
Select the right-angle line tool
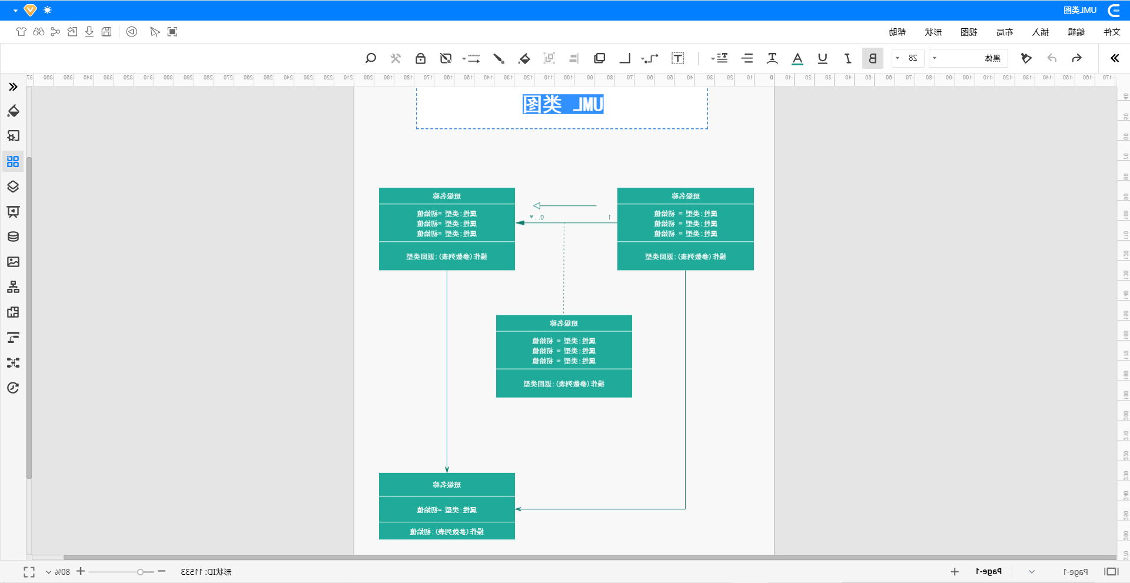pos(625,58)
